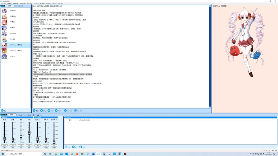Open Chrome from the taskbar

pos(83,154)
